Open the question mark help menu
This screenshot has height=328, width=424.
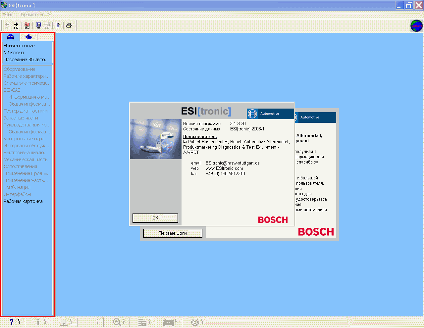pyautogui.click(x=49, y=15)
